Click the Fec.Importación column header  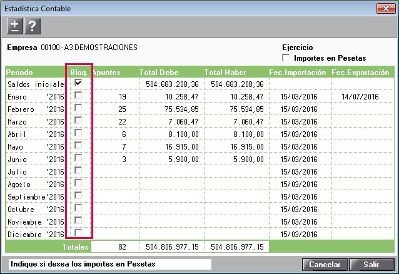pos(298,73)
